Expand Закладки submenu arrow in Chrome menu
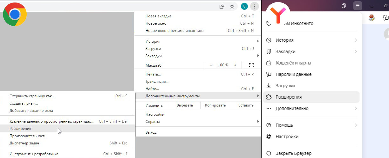389x158 pixels. 258,56
